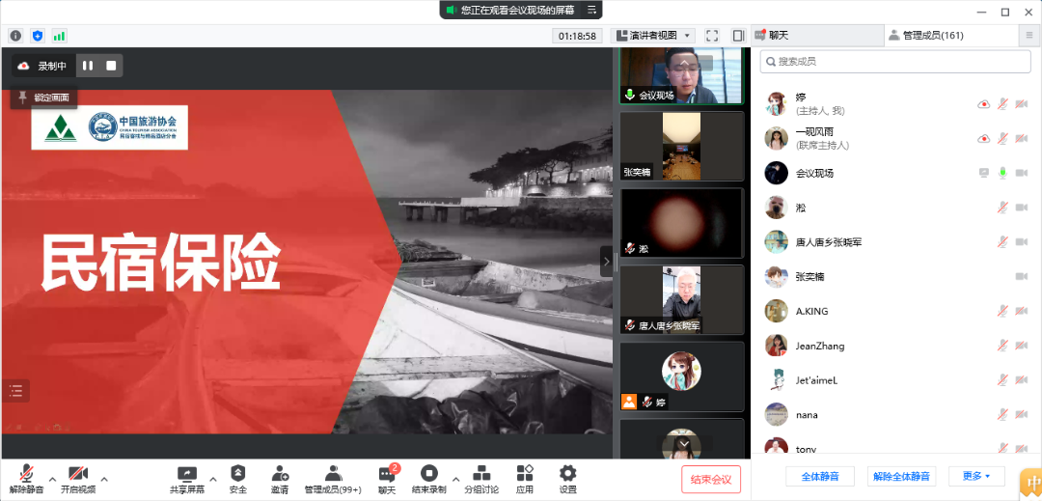Check the green network signal icon

pos(59,36)
